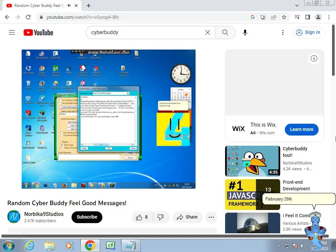336x252 pixels.
Task: Click the '2.67K subscribers' text
Action: (x=40, y=221)
